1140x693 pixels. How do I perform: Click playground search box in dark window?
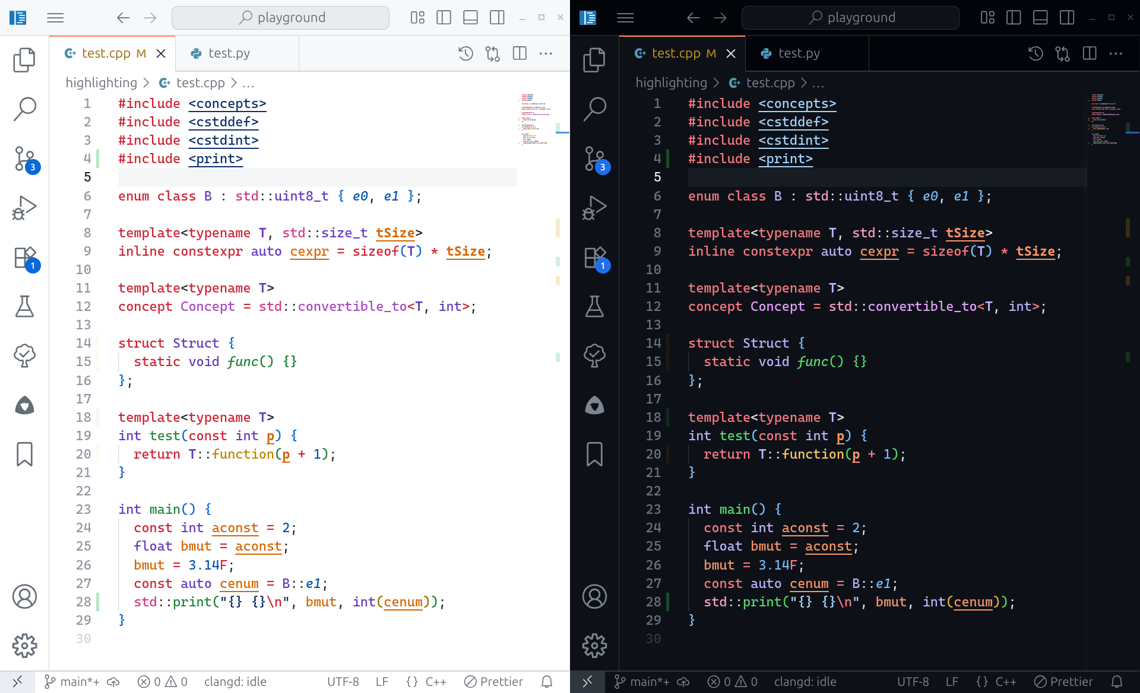[850, 18]
